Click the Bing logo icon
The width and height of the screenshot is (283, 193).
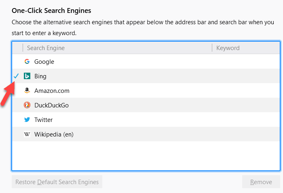click(x=27, y=76)
